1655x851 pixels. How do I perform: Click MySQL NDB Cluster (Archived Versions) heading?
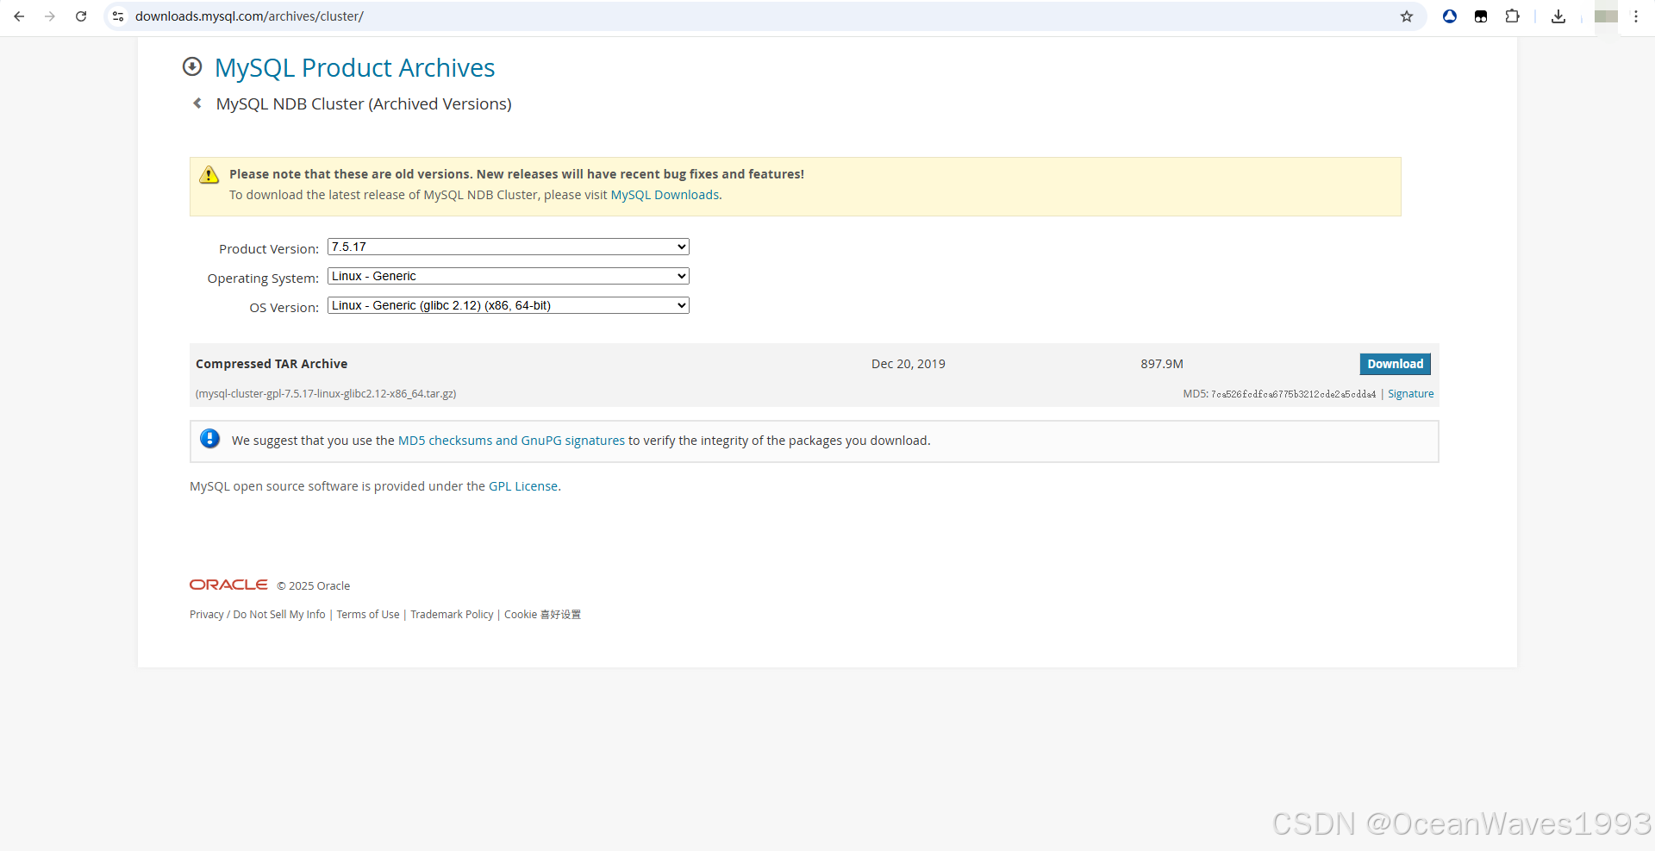pyautogui.click(x=364, y=104)
